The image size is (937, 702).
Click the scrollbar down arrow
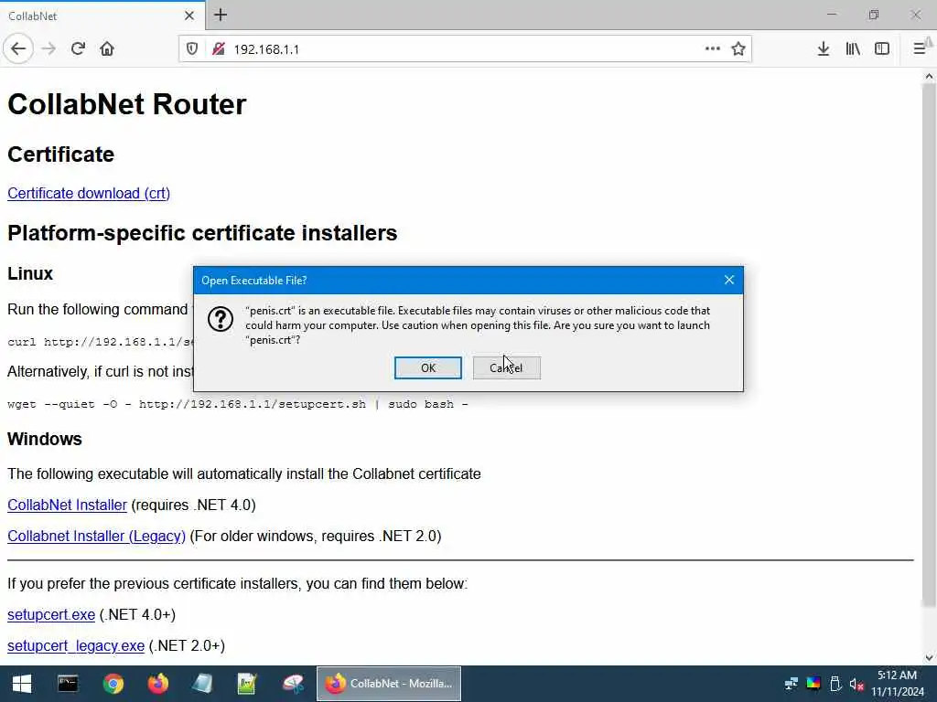click(929, 658)
